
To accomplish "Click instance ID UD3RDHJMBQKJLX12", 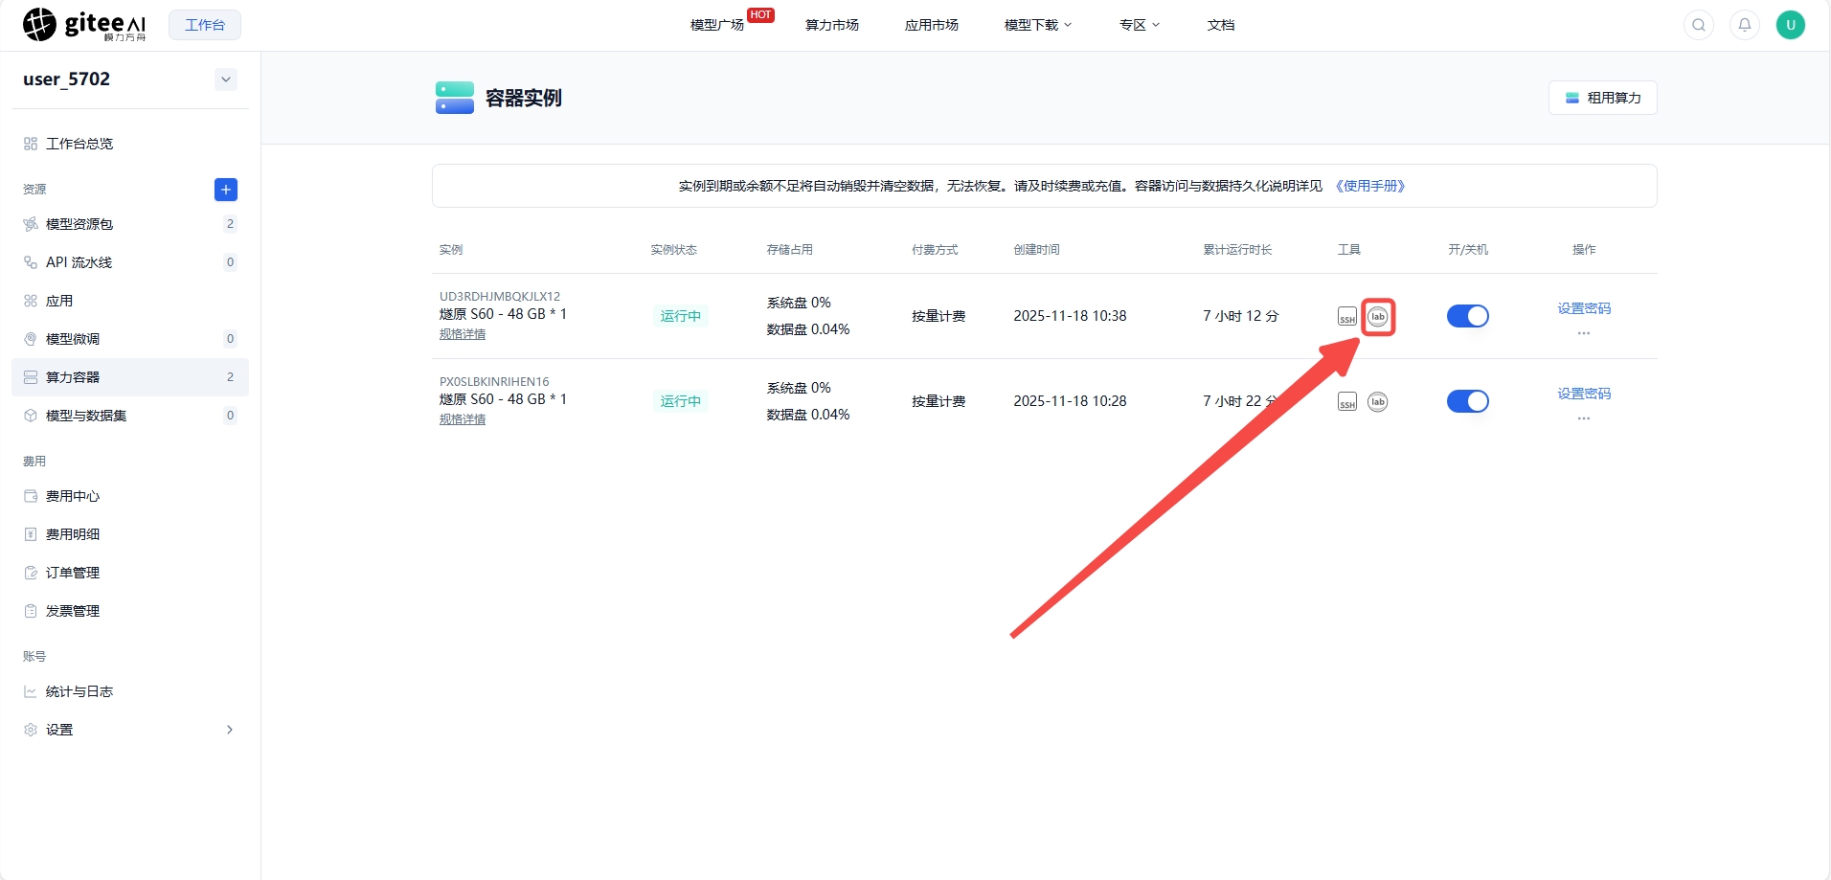I will coord(500,297).
